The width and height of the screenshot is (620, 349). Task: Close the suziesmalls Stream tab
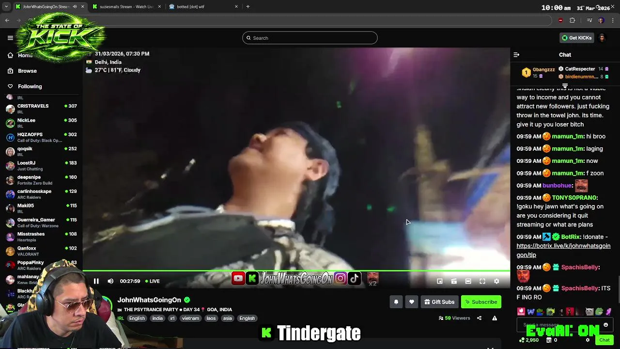[x=159, y=7]
